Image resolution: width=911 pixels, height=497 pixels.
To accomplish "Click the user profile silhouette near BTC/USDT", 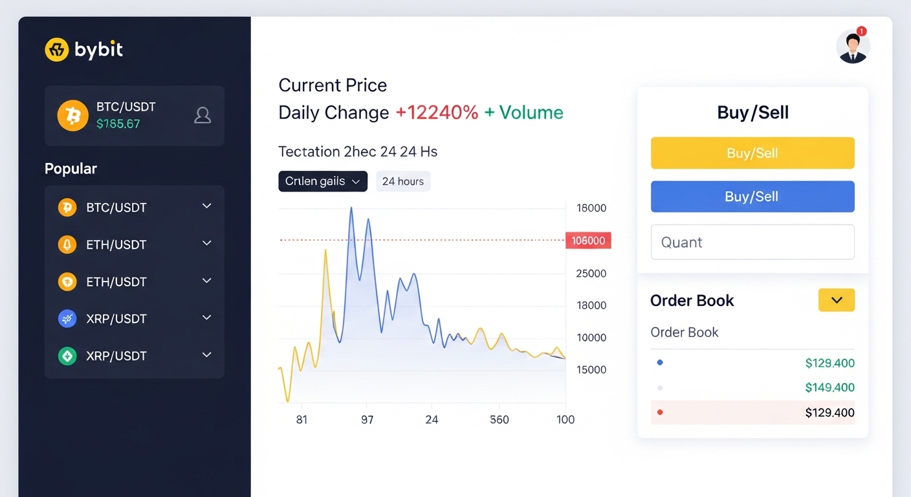I will (x=203, y=115).
